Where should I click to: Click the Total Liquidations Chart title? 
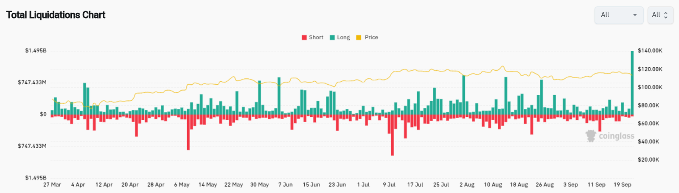pos(56,15)
